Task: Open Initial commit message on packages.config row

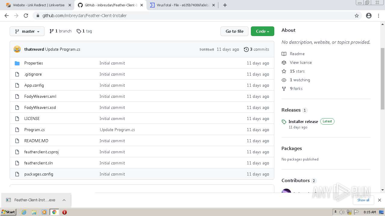Action: click(x=112, y=174)
